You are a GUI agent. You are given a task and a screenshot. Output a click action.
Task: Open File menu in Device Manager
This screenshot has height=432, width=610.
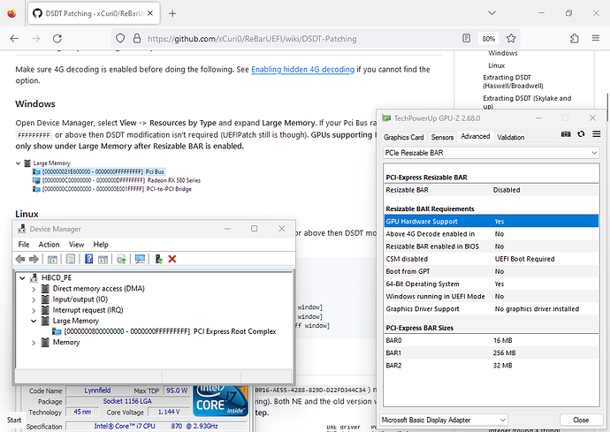pyautogui.click(x=24, y=245)
